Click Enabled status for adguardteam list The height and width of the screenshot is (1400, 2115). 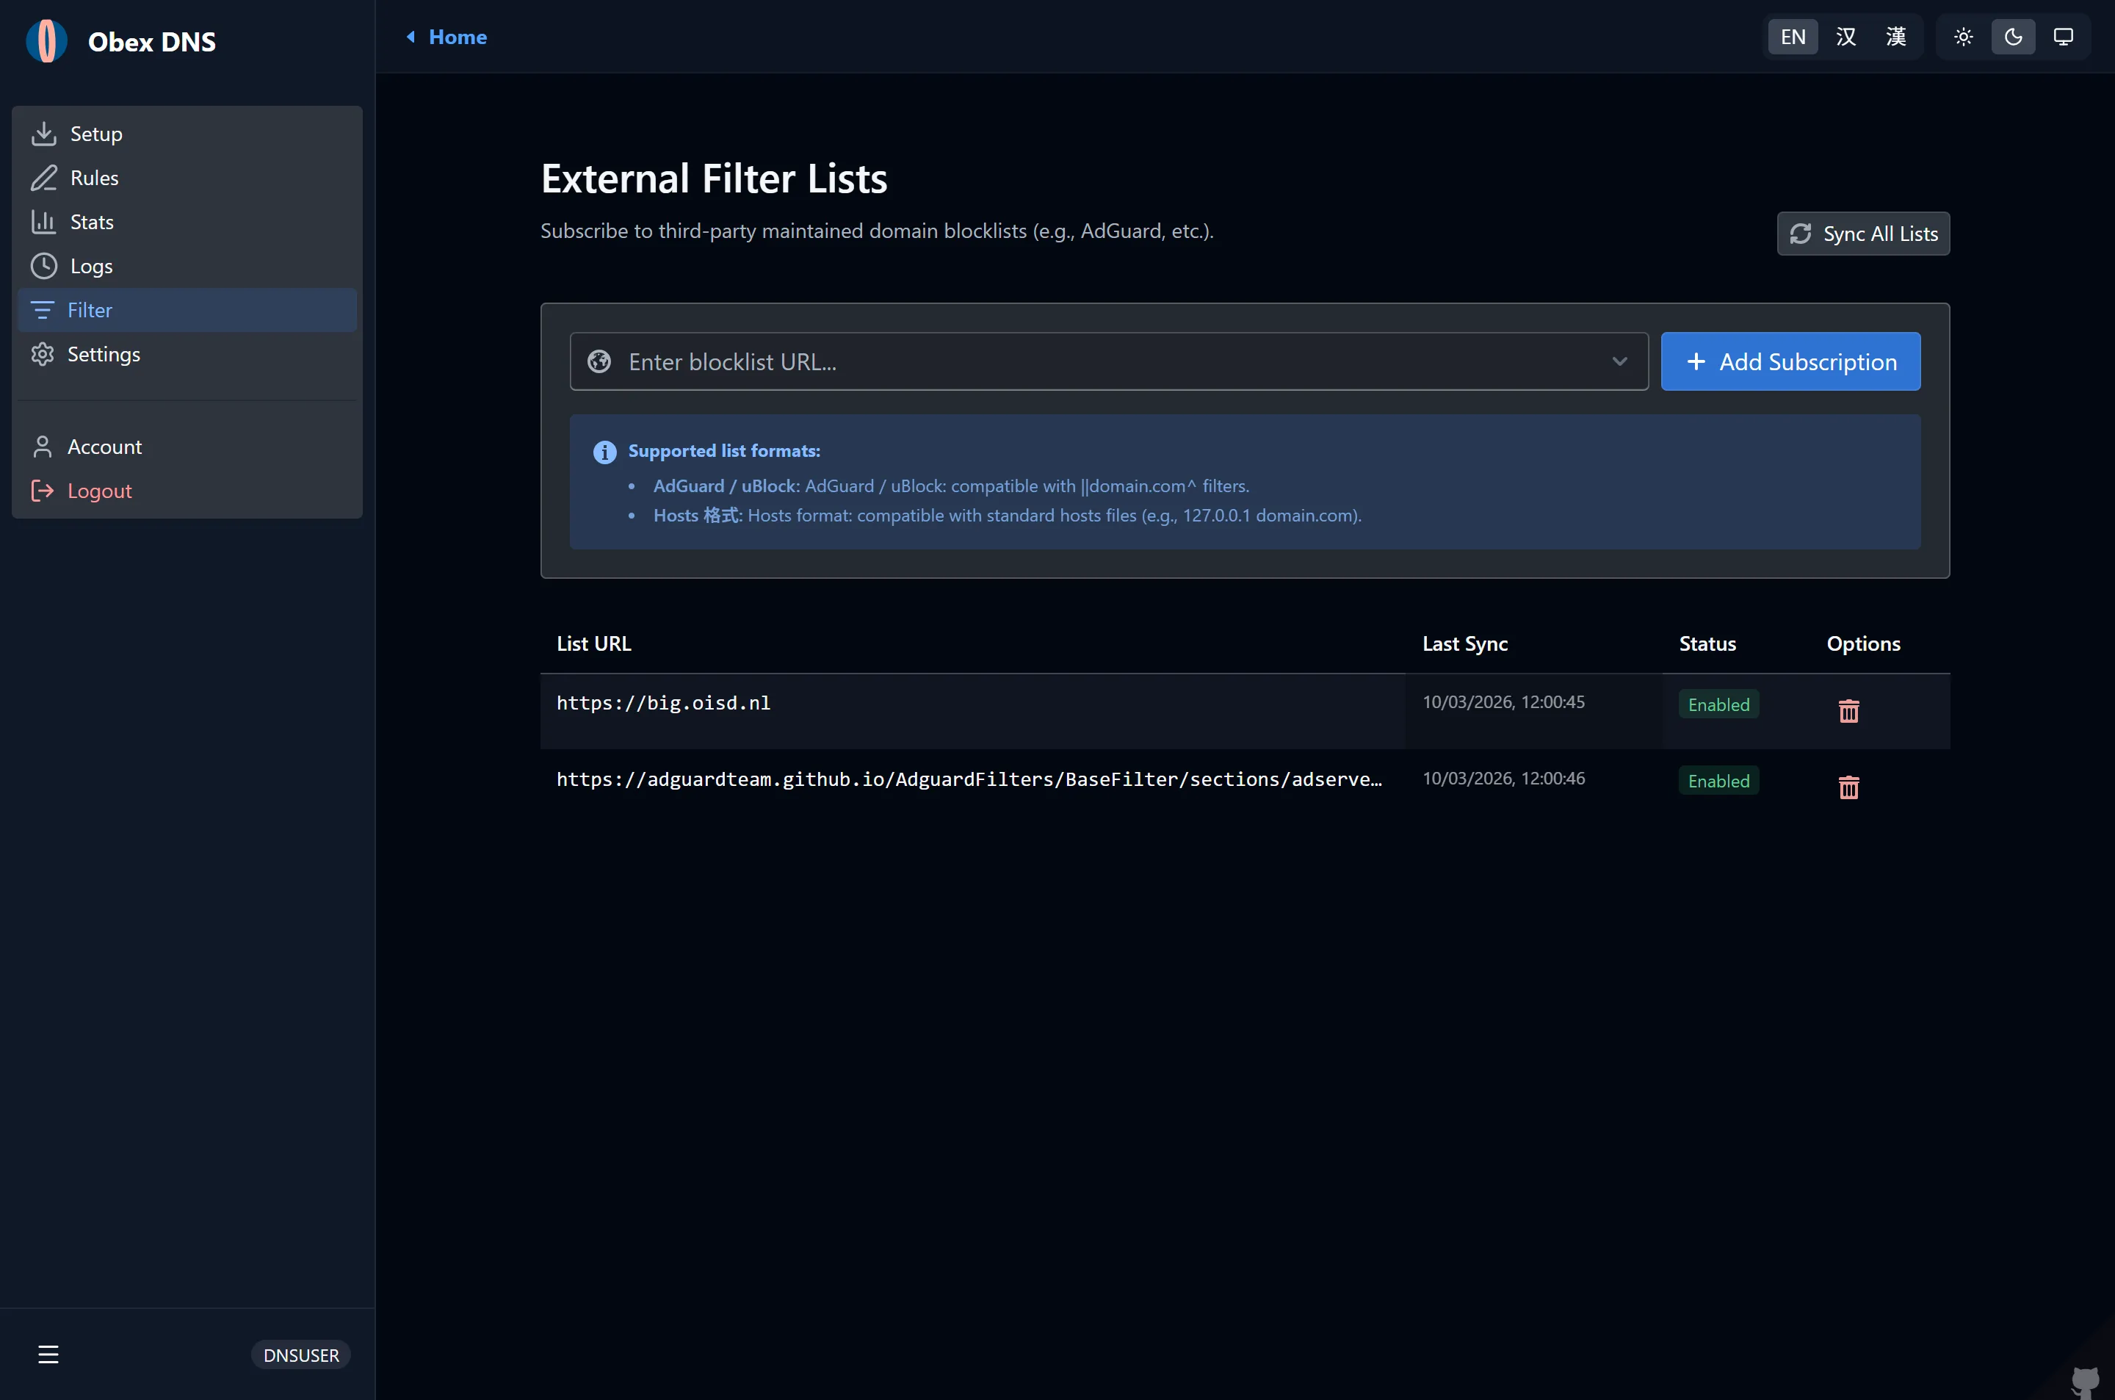pyautogui.click(x=1718, y=780)
